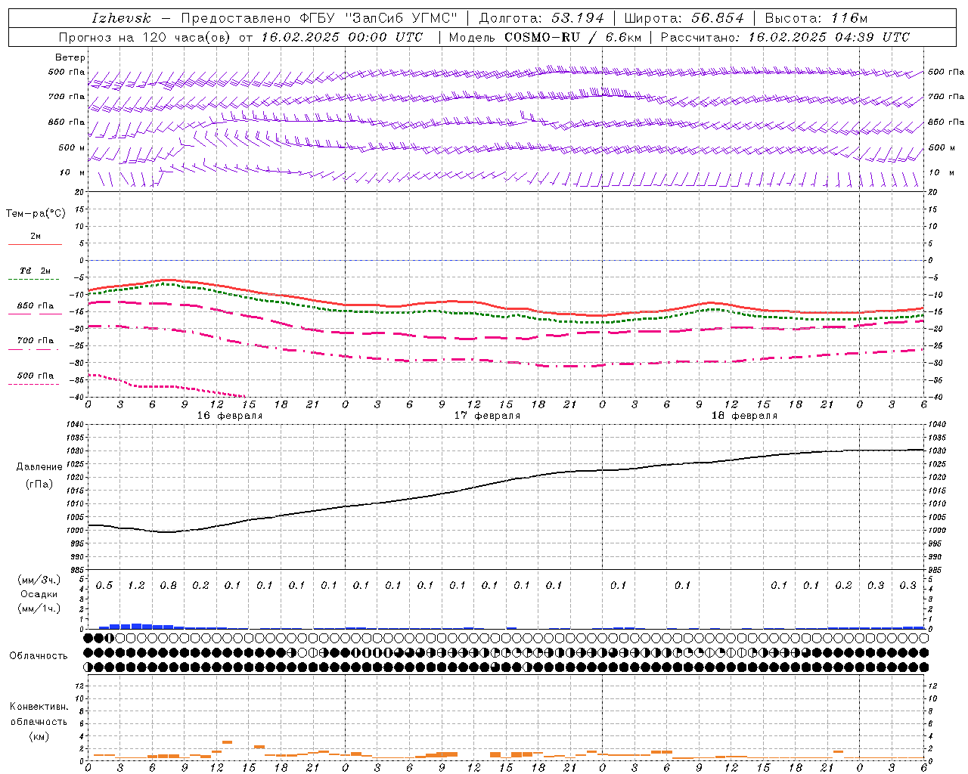Click the Широта: 56.854 value
Image resolution: width=968 pixels, height=774 pixels.
coord(684,18)
